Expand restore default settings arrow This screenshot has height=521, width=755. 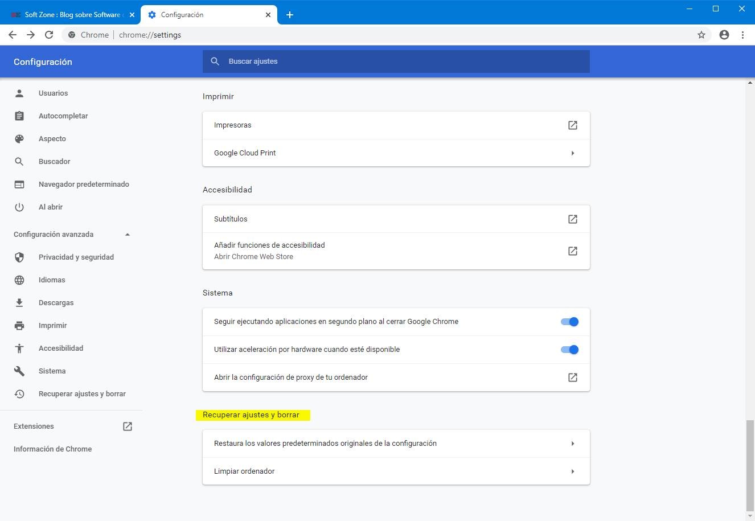573,444
